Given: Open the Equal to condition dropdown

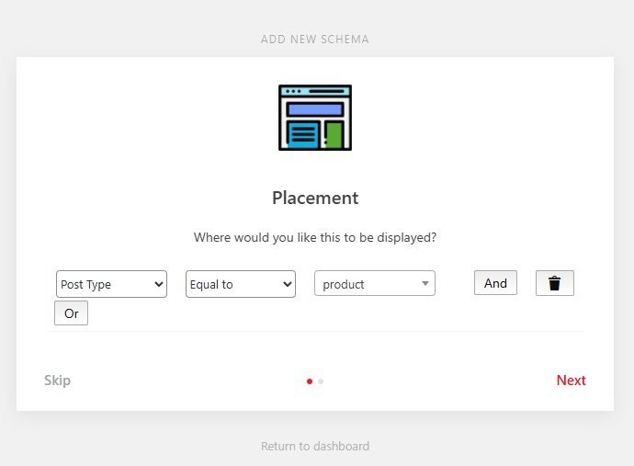Looking at the screenshot, I should [240, 284].
